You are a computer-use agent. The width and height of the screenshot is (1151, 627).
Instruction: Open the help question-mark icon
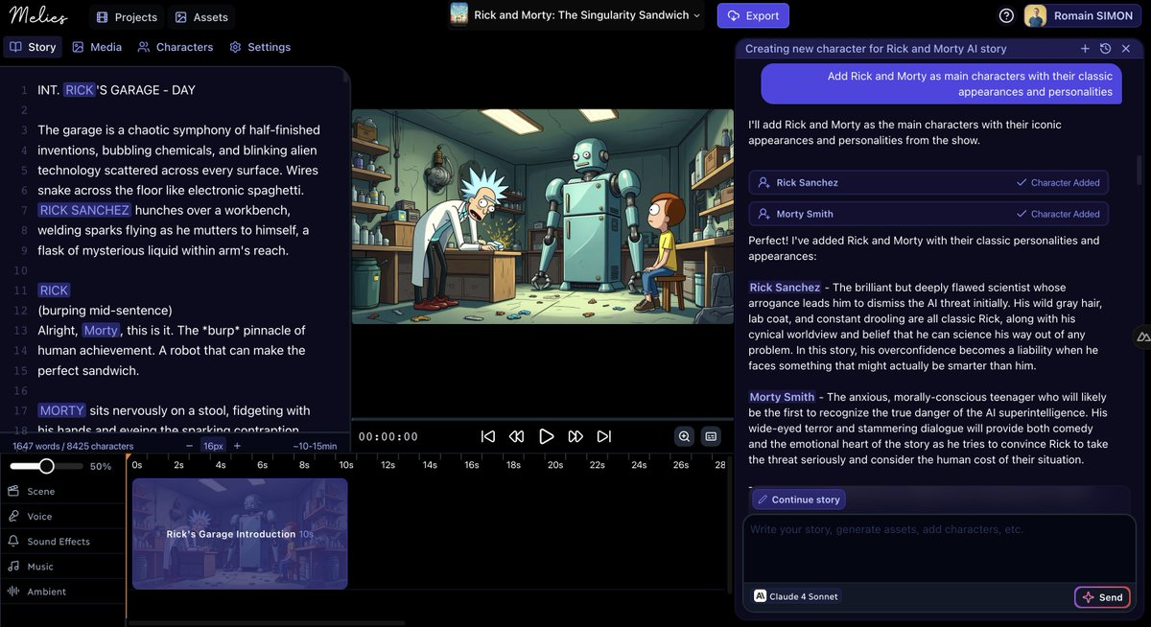click(1006, 15)
